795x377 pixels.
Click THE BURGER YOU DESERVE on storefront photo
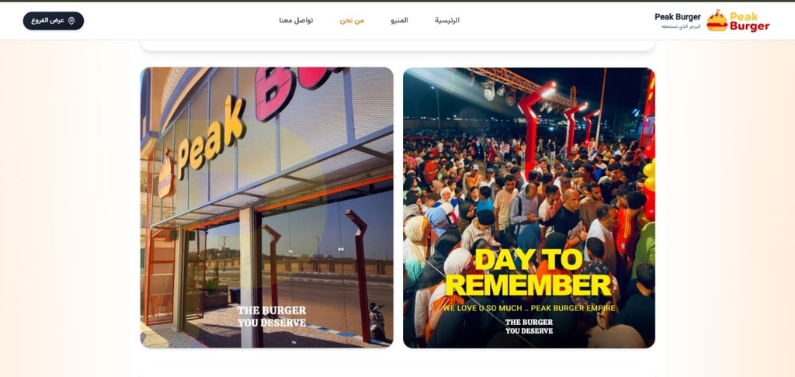pos(272,316)
